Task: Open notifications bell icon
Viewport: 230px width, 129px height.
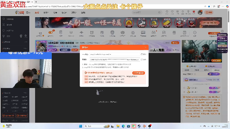Action: [183, 12]
